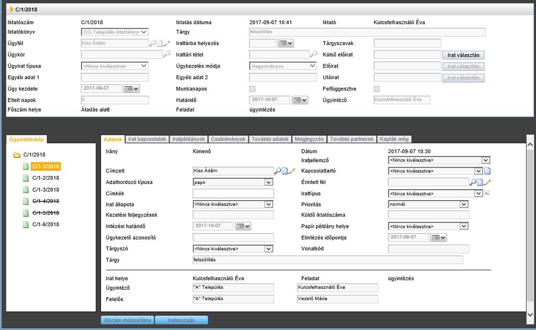Click the Tárgyszavak input field
Screen dimensions: 536x330
point(407,43)
